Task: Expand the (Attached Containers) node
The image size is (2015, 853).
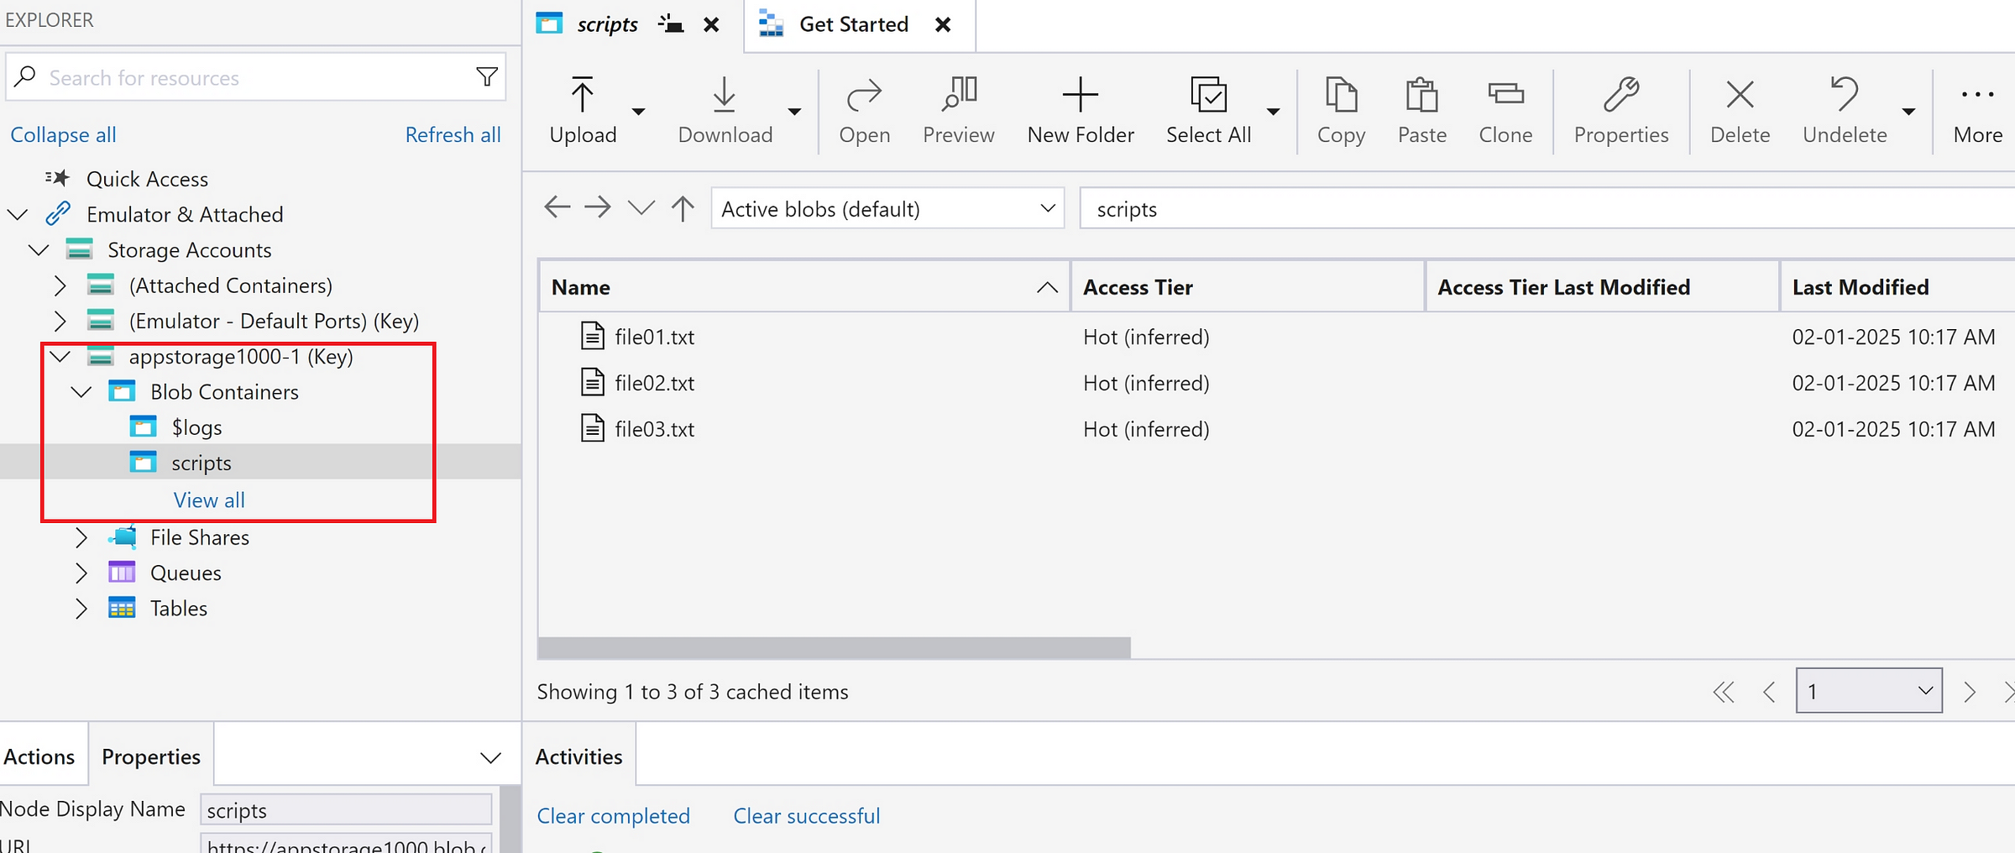Action: click(60, 285)
